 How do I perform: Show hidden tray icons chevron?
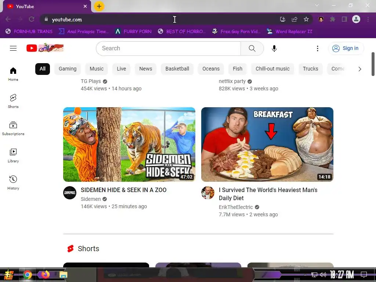point(305,275)
